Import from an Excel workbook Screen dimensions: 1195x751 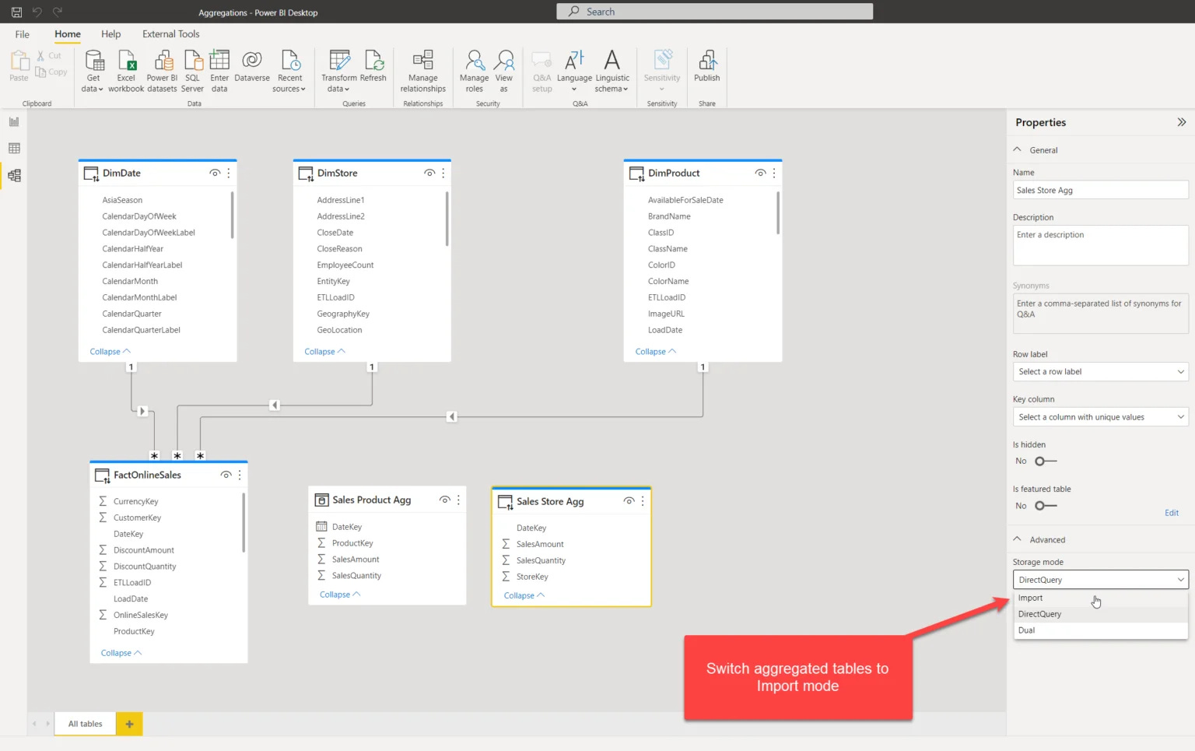pos(126,71)
